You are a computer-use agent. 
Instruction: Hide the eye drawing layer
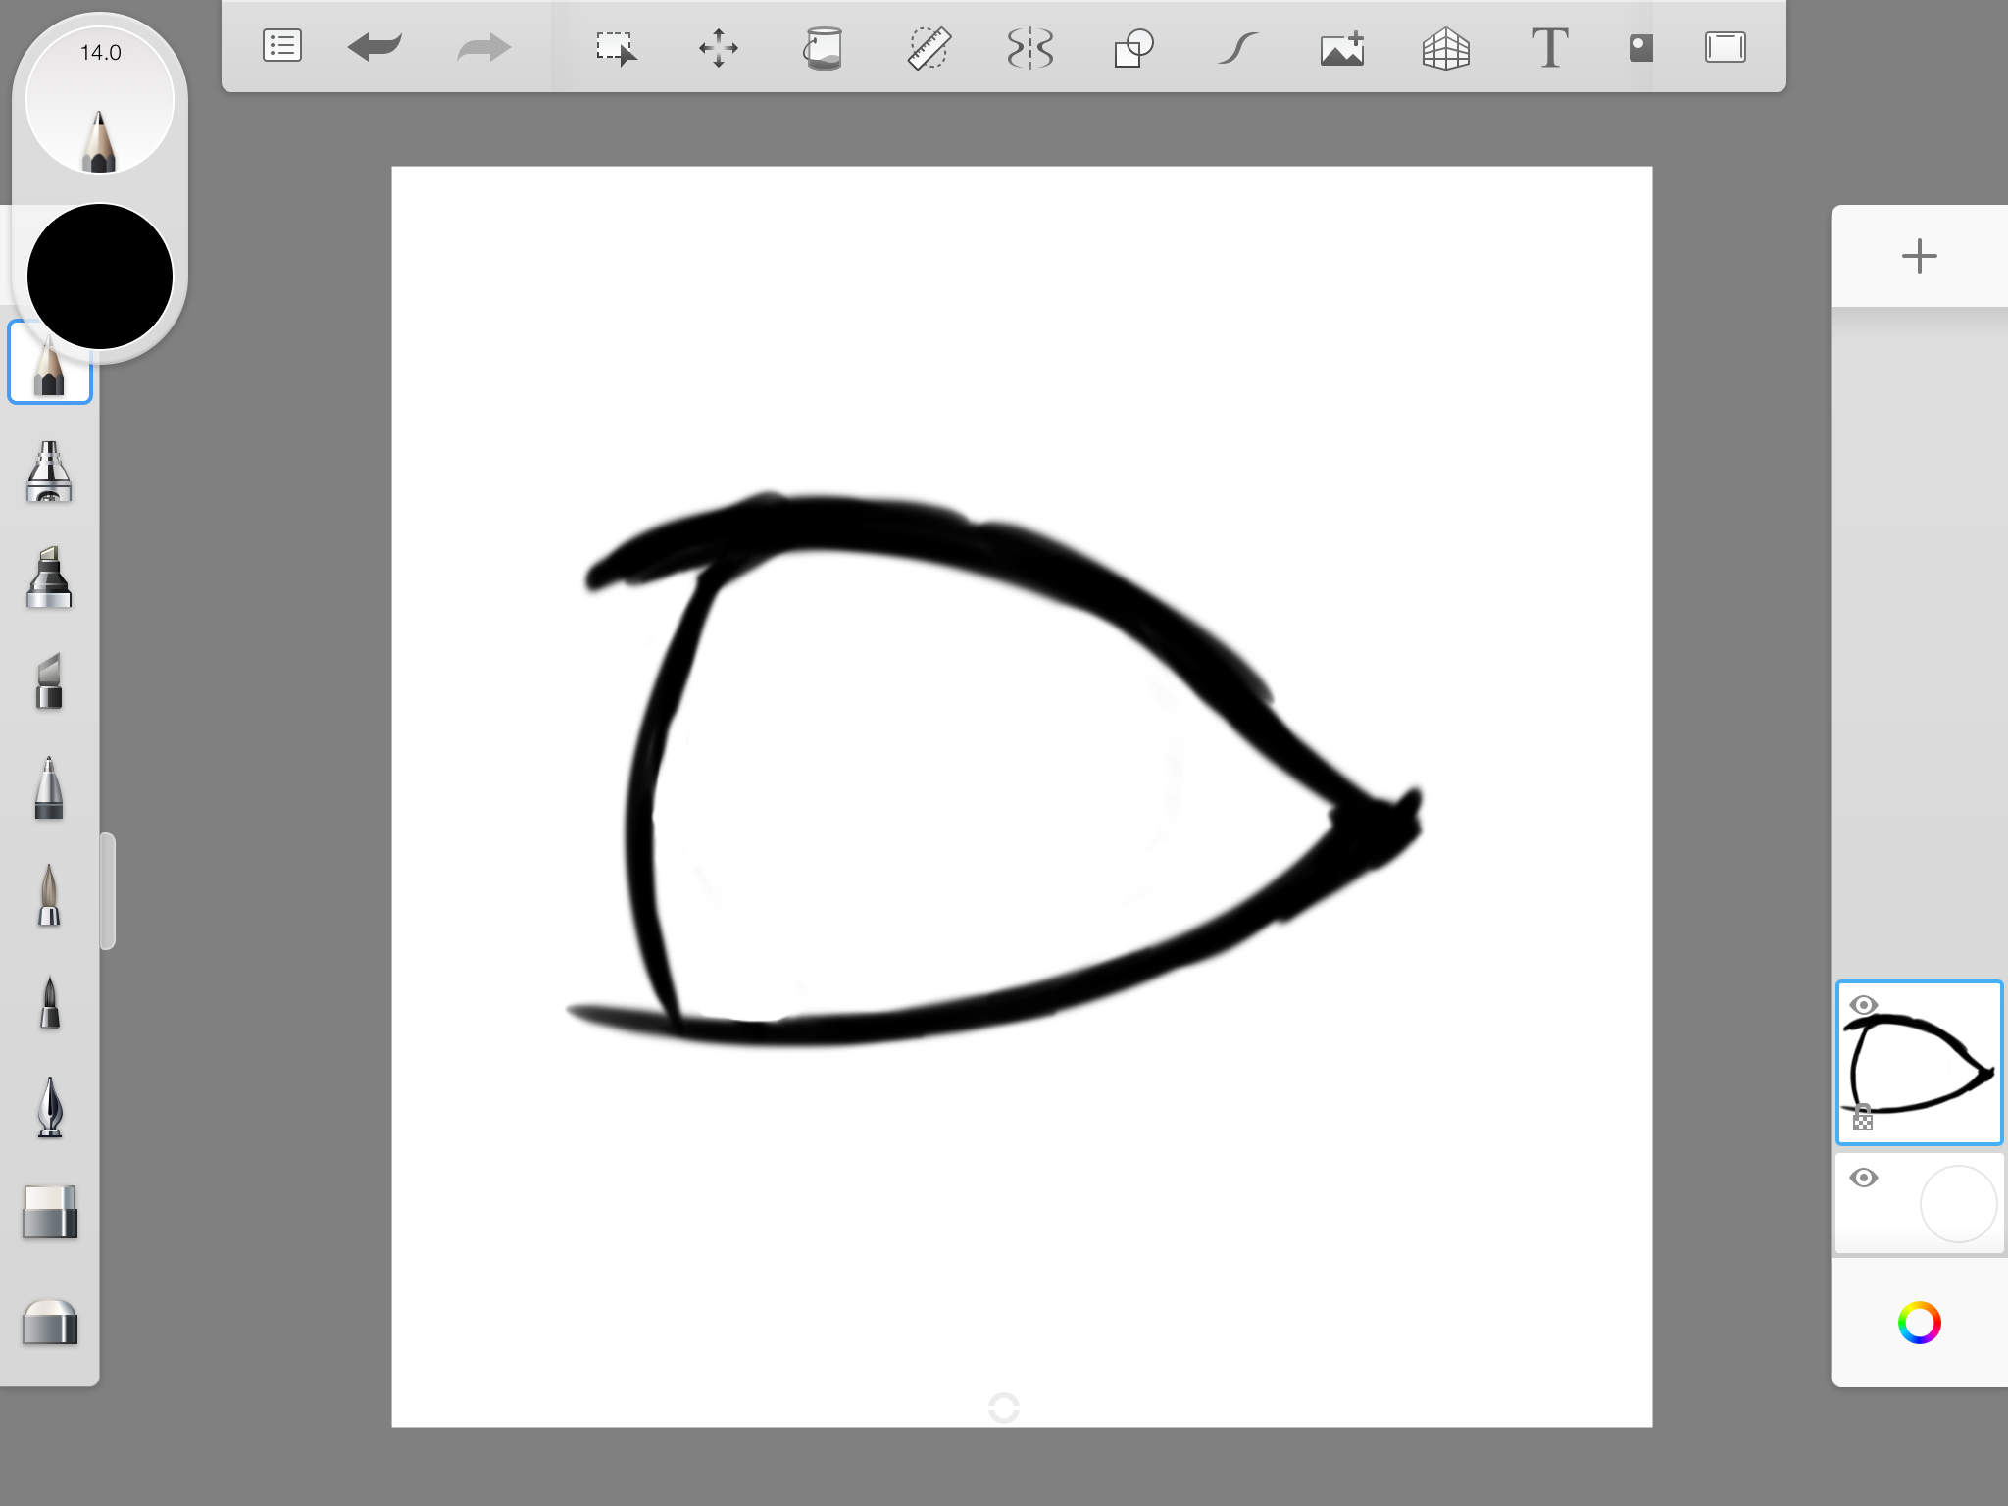[x=1864, y=1005]
